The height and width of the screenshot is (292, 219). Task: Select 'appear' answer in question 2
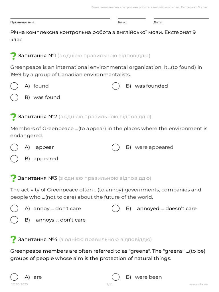click(x=14, y=147)
